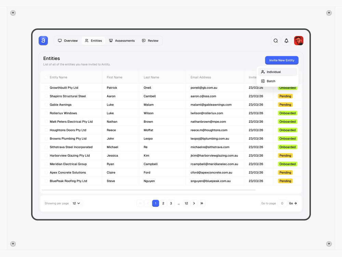Tick the Browns Plumbing Pty Ltd checkbox

(46, 138)
